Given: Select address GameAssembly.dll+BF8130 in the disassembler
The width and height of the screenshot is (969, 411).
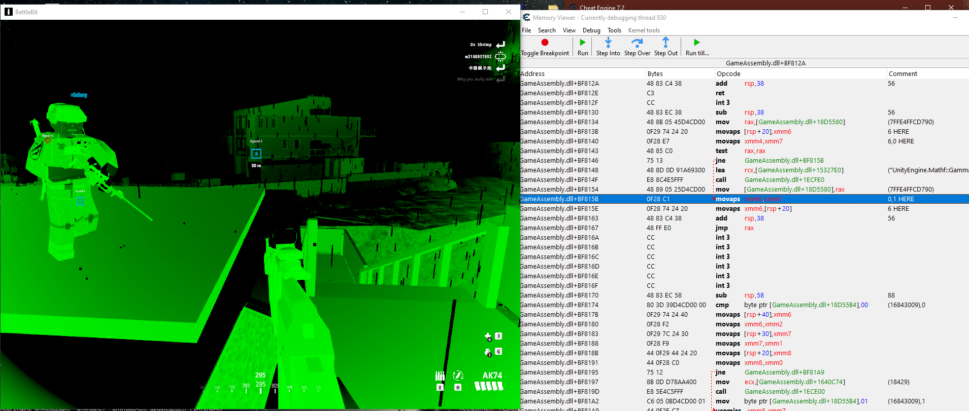Looking at the screenshot, I should [x=559, y=113].
